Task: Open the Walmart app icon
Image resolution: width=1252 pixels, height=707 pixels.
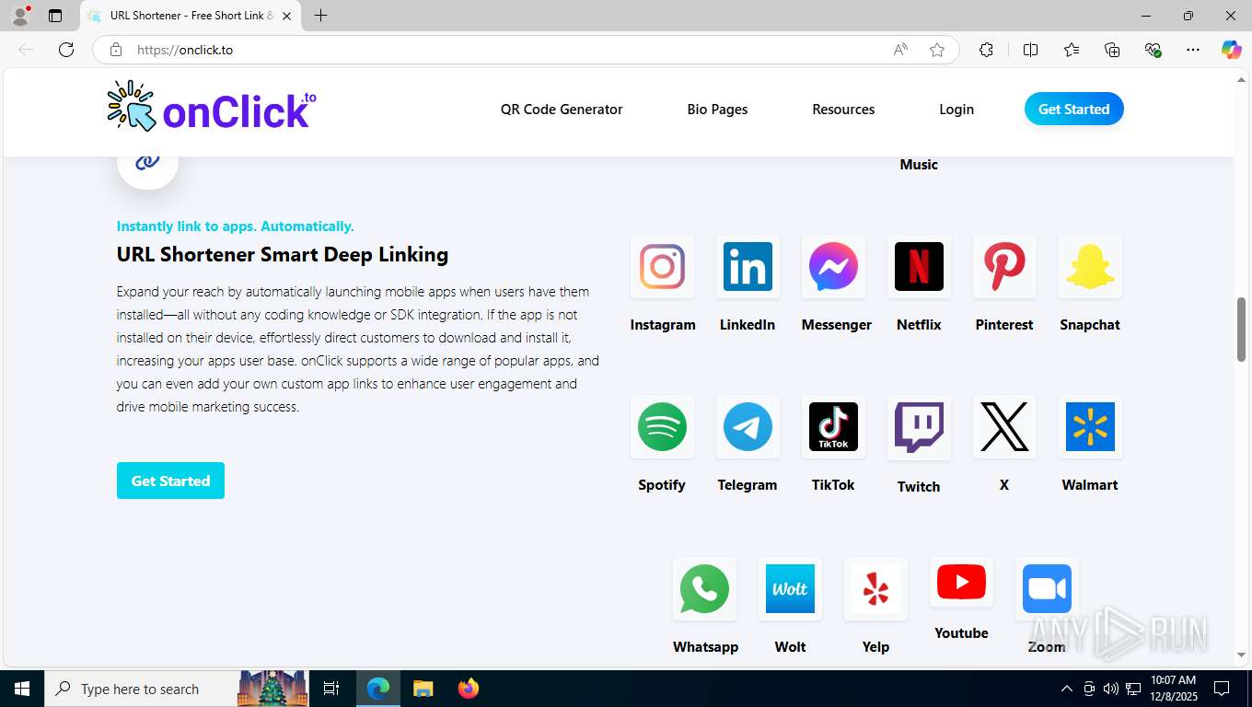Action: (x=1090, y=427)
